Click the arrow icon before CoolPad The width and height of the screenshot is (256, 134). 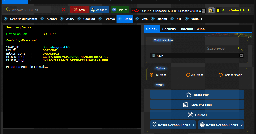79,19
